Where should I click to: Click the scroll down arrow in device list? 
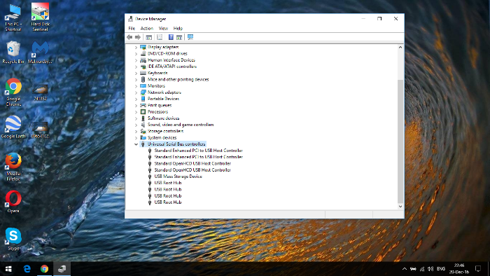pyautogui.click(x=400, y=206)
